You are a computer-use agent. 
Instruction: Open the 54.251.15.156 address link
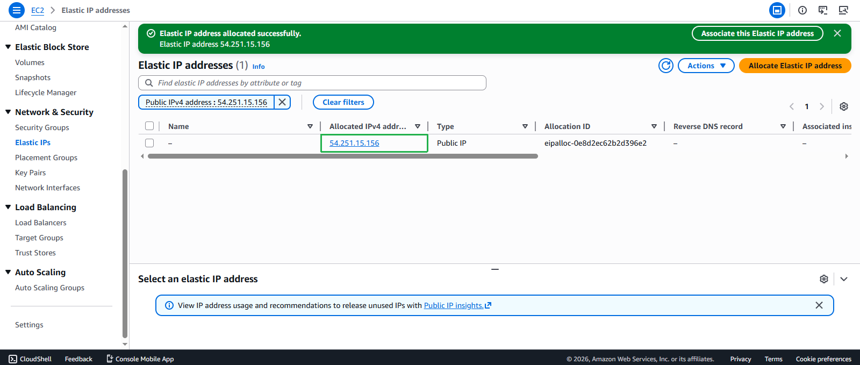[354, 143]
